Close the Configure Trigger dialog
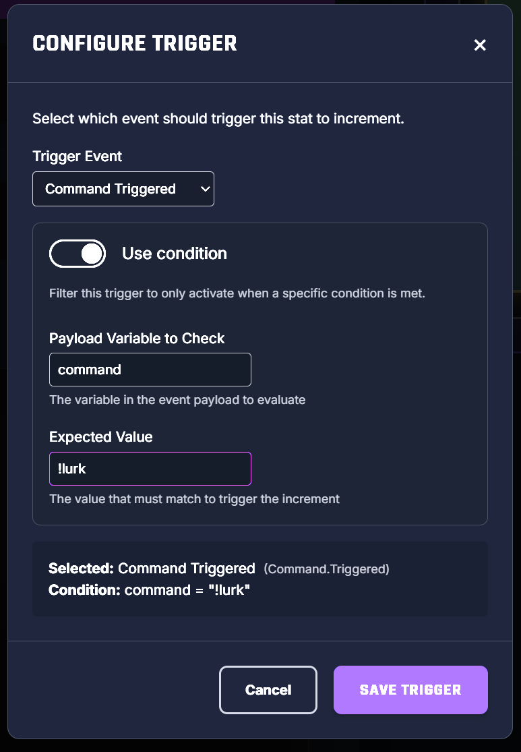The width and height of the screenshot is (521, 752). [x=480, y=45]
